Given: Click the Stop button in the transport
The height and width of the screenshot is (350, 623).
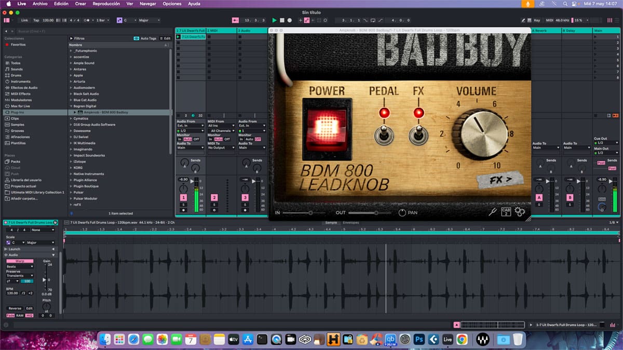Looking at the screenshot, I should [x=282, y=20].
